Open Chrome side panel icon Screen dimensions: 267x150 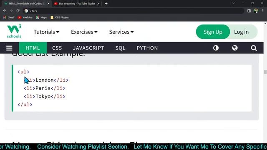tap(249, 11)
